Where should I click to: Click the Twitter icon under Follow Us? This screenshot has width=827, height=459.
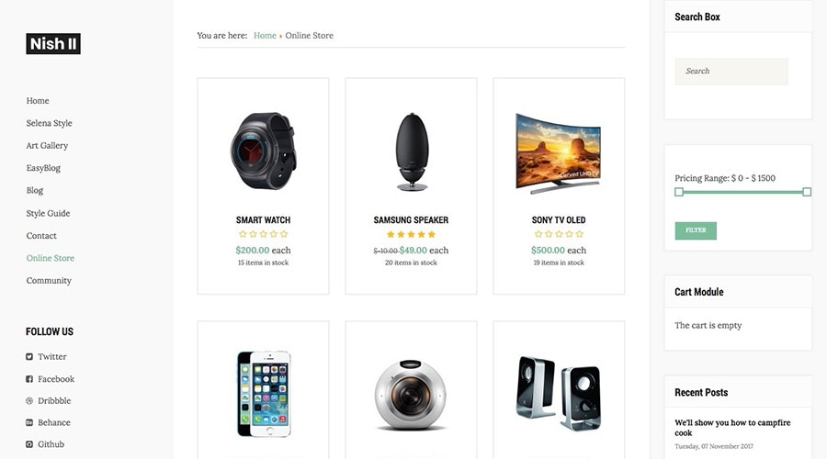[29, 357]
